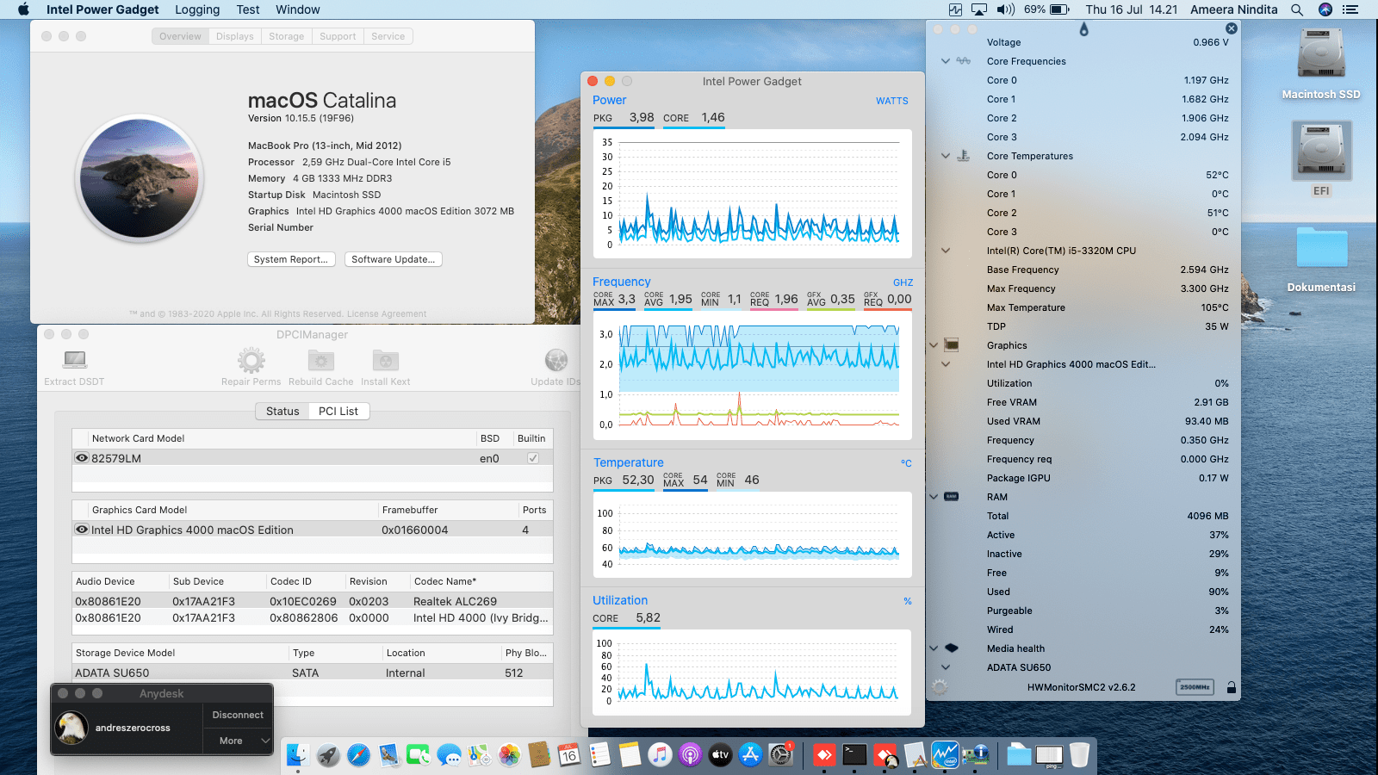The height and width of the screenshot is (775, 1378).
Task: Open Trash from the Dock
Action: 1079,755
